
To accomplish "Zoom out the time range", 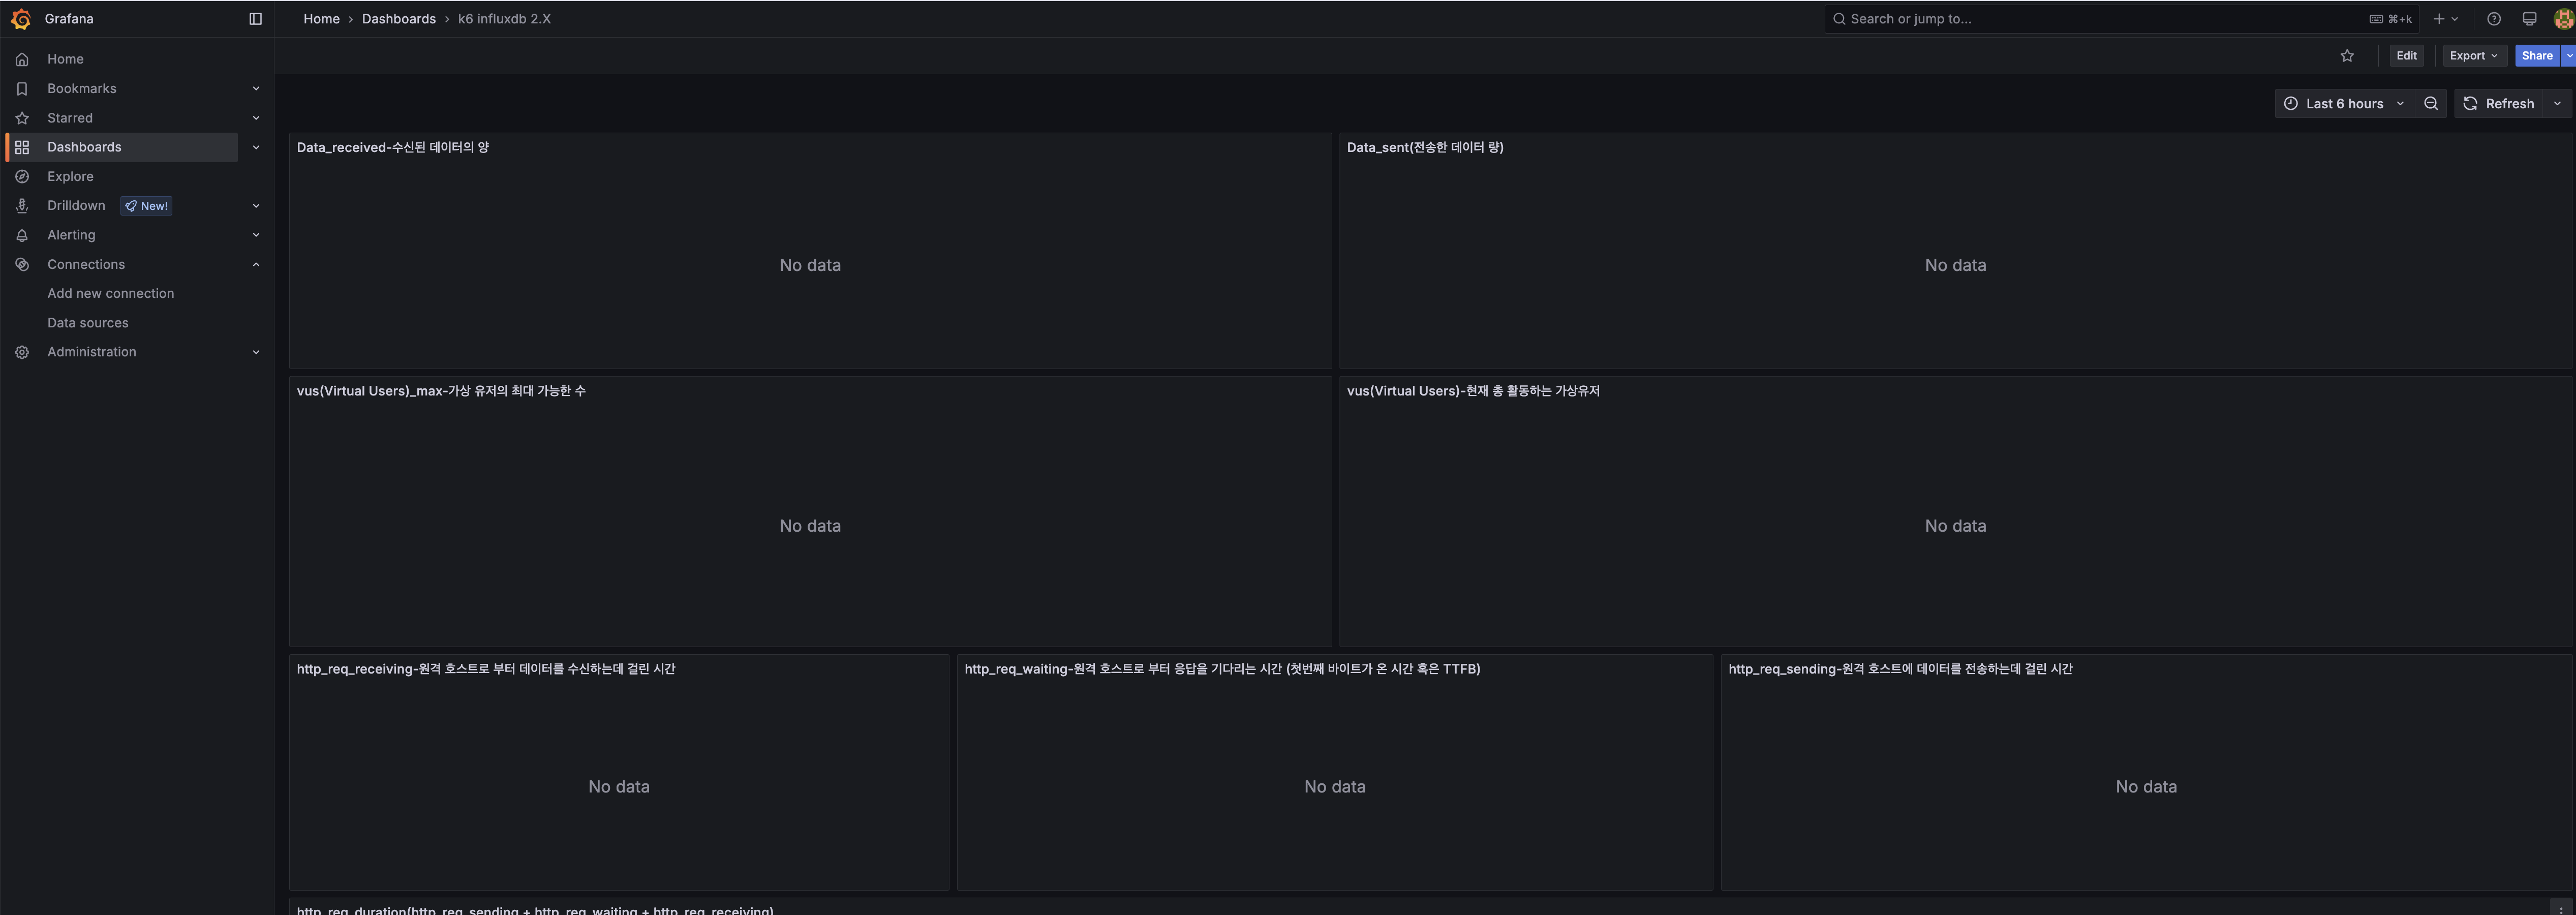I will tap(2430, 104).
